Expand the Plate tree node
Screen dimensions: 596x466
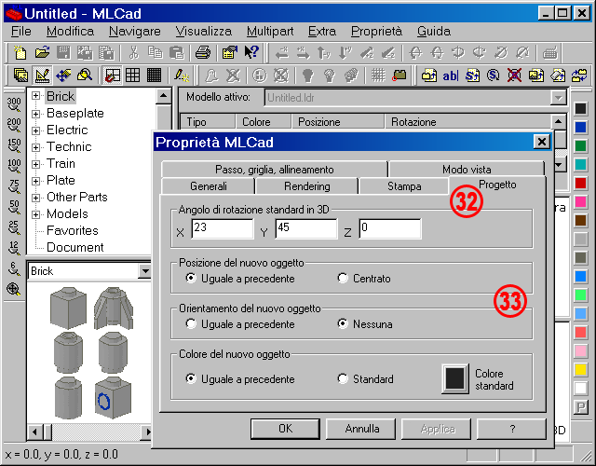click(35, 181)
